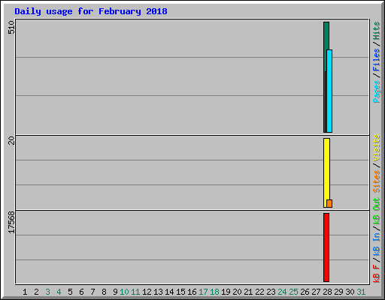Screen dimensions: 385x300
Task: Click the 'Pages' legend label
Action: [x=376, y=91]
